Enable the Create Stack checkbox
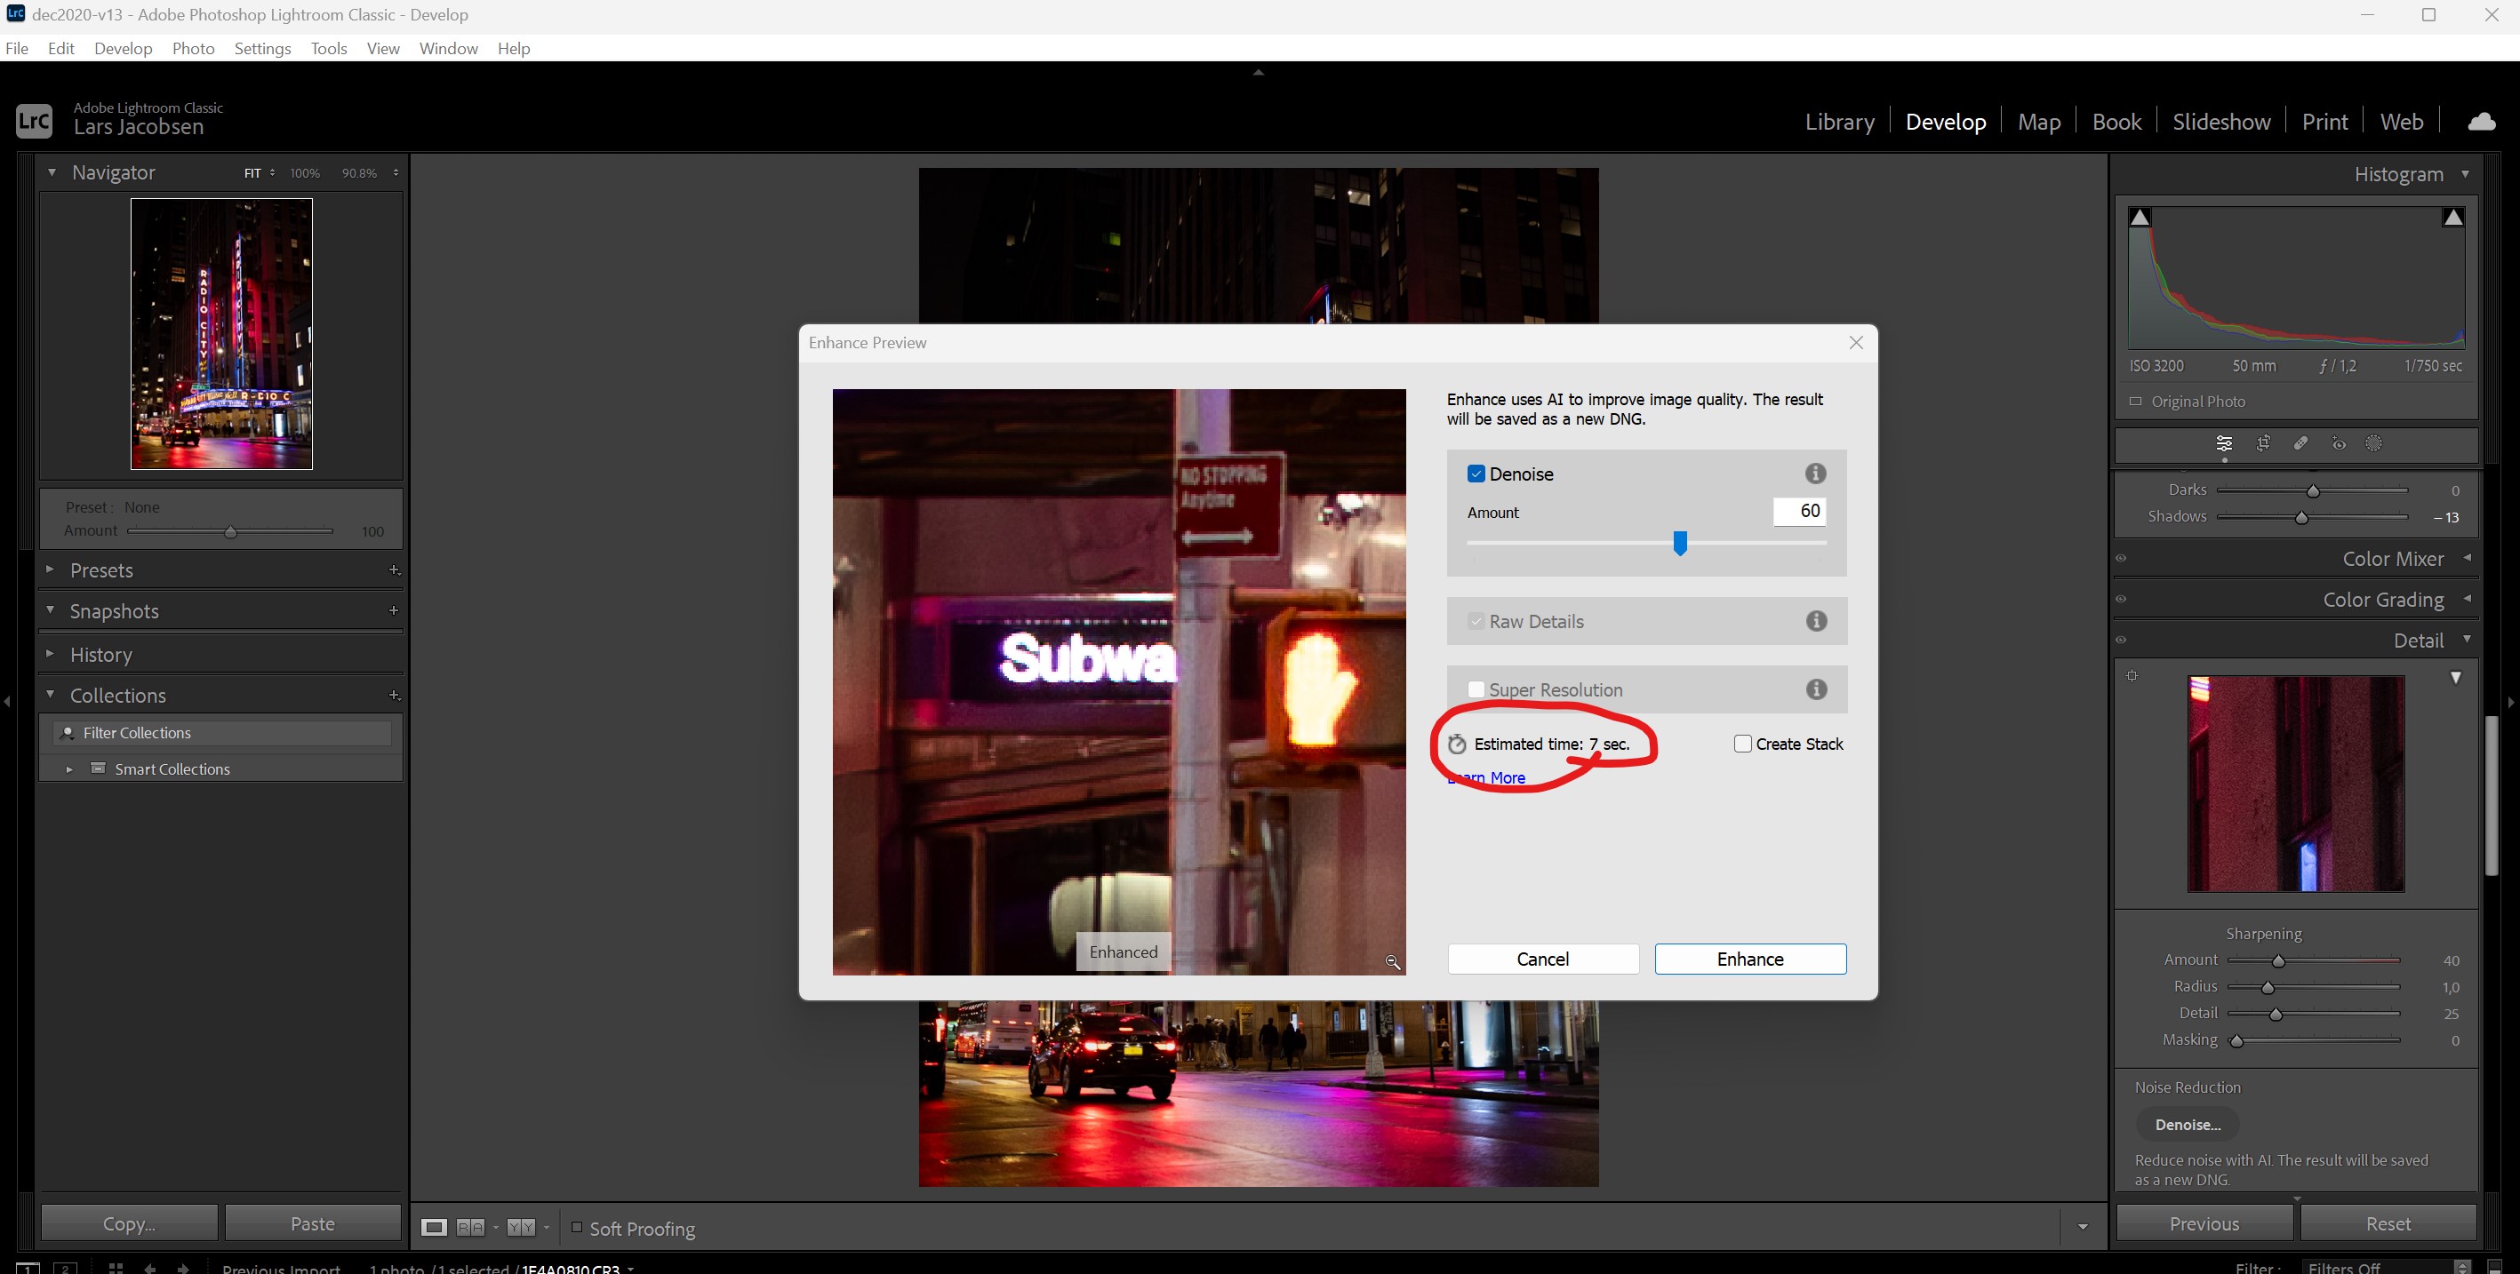The height and width of the screenshot is (1274, 2520). pos(1742,744)
